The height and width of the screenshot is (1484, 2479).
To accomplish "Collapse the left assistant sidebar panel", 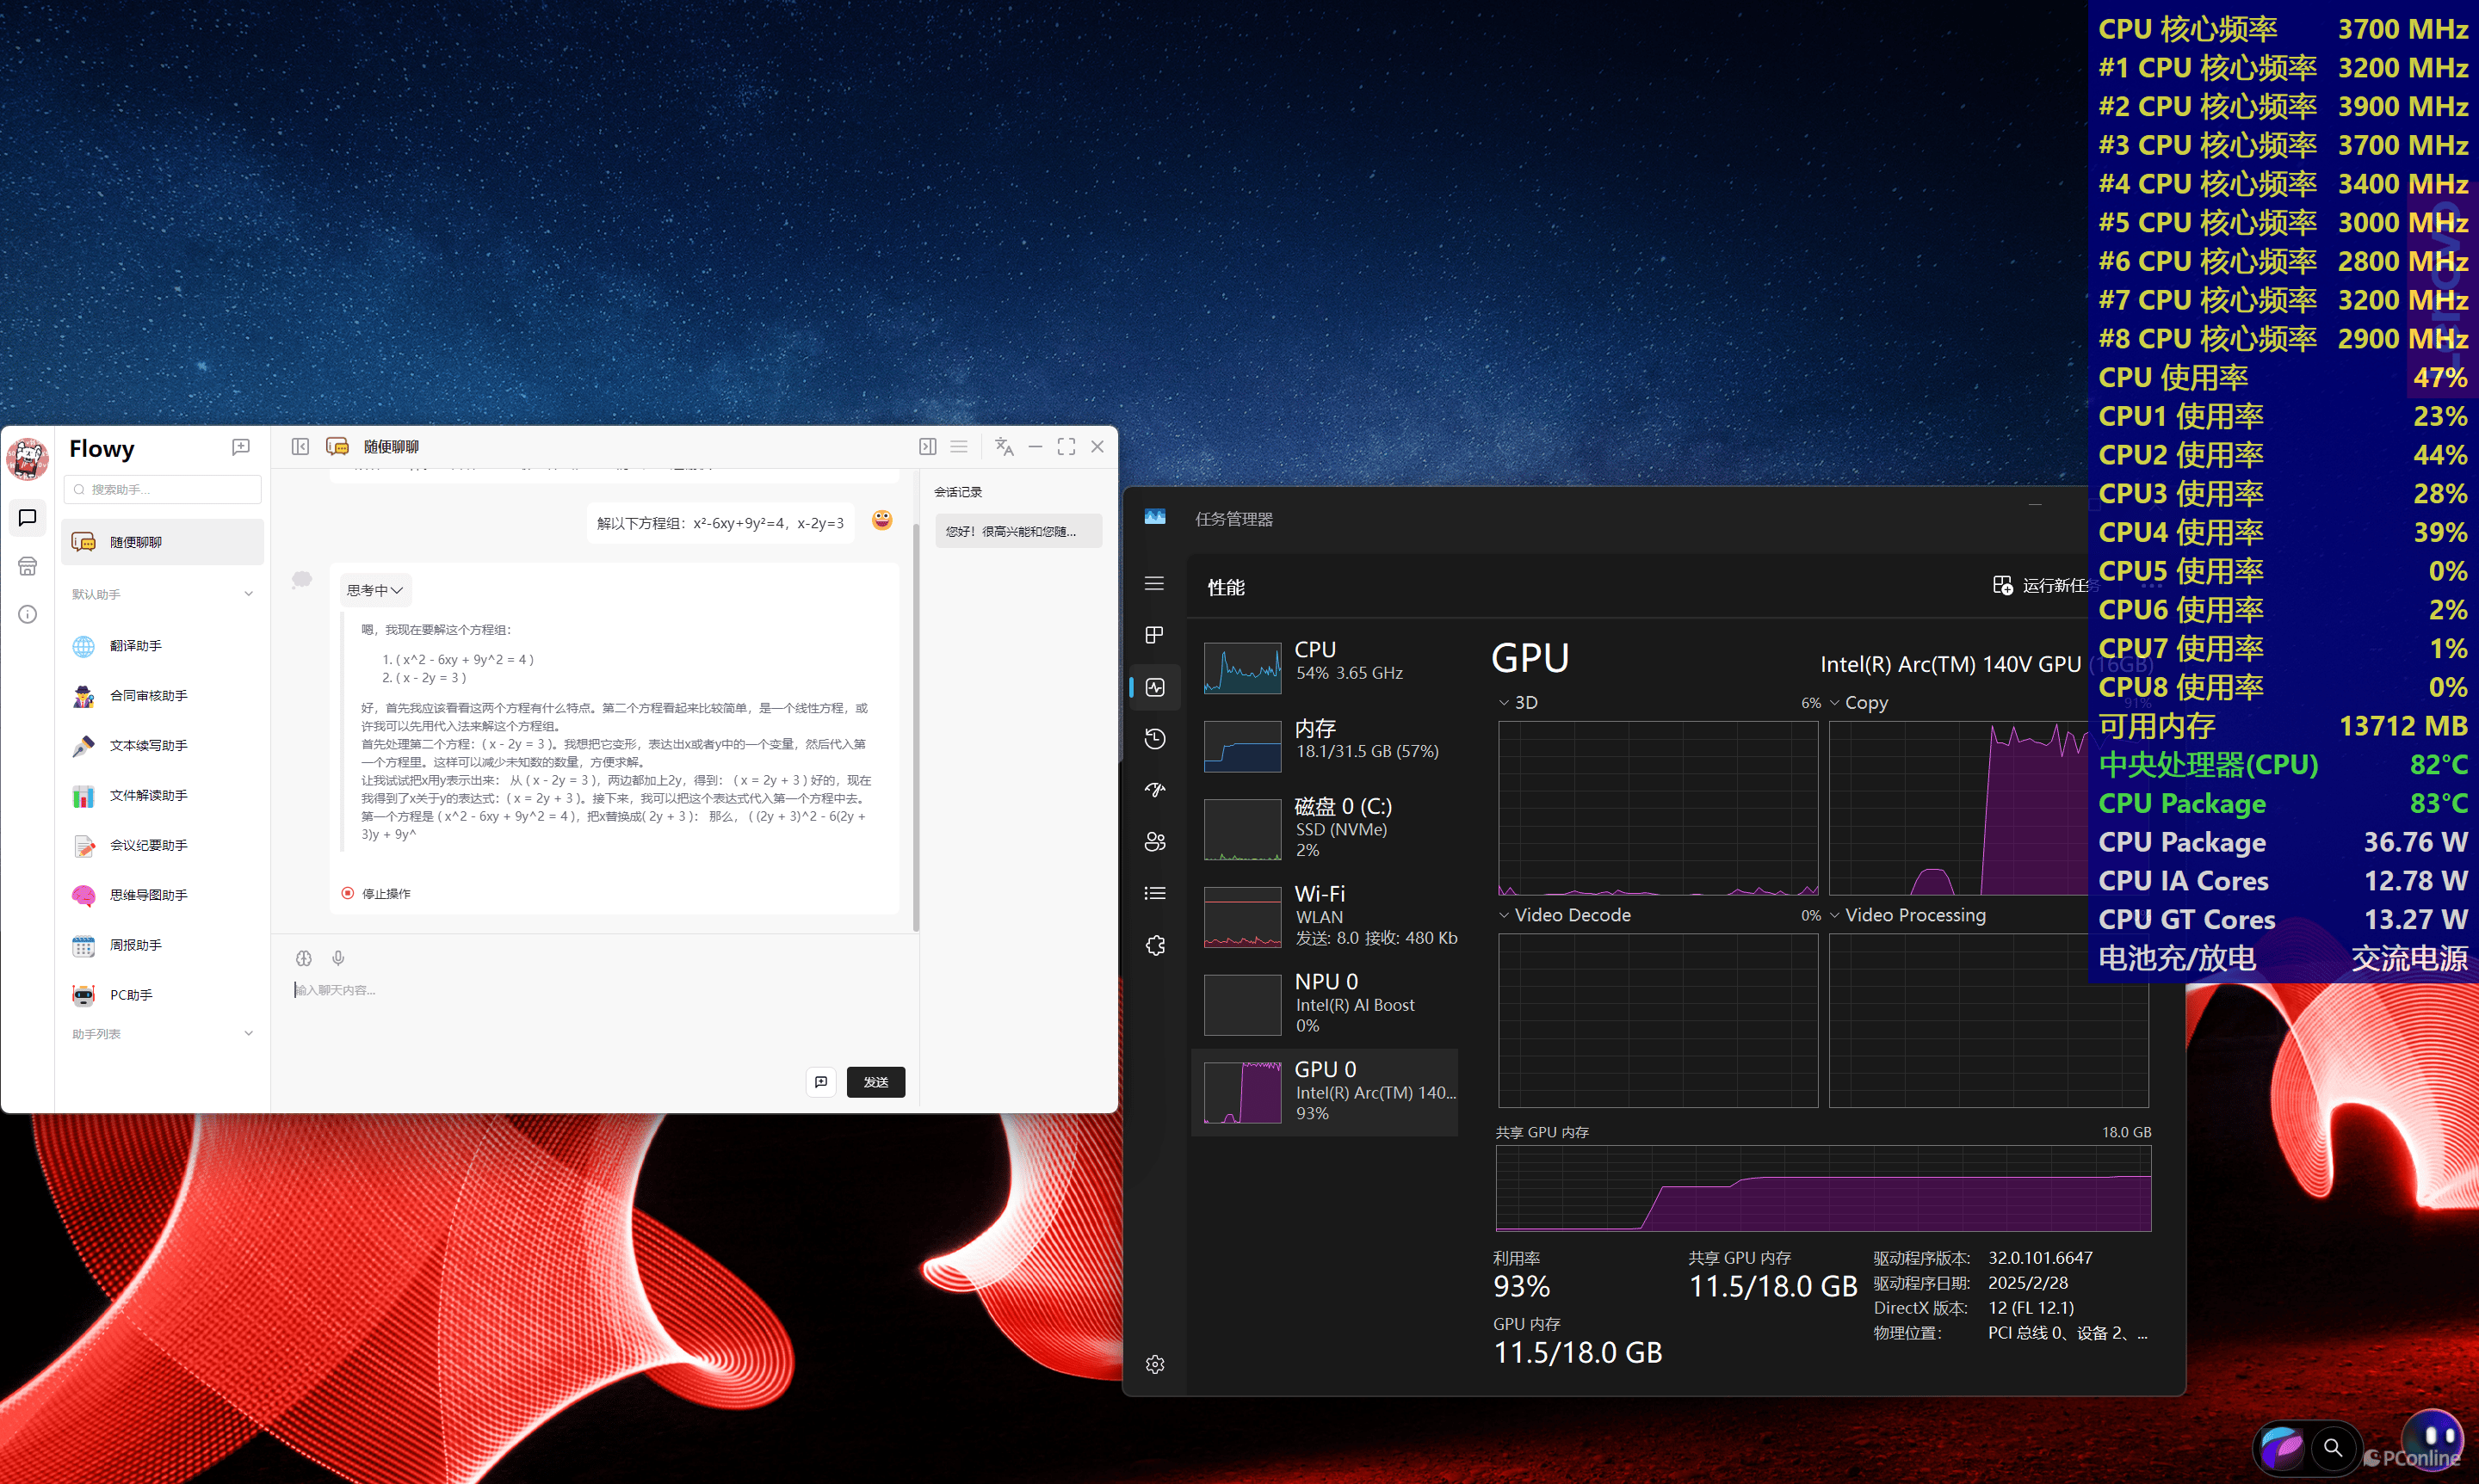I will coord(300,446).
